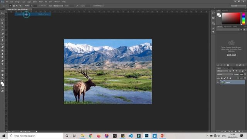Select the Dodge tool

click(x=2, y=58)
